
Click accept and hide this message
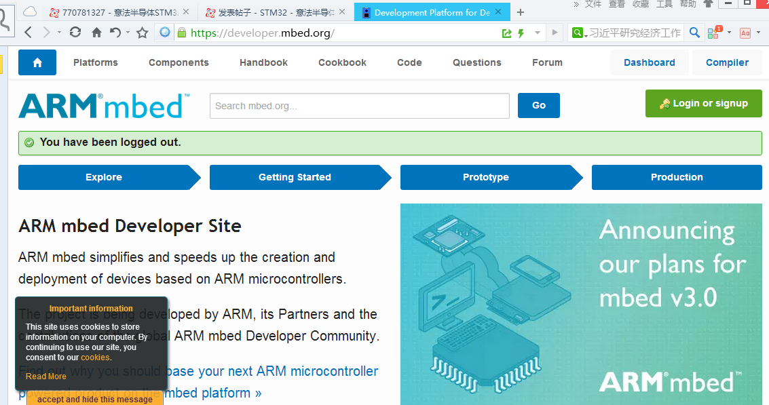(95, 399)
